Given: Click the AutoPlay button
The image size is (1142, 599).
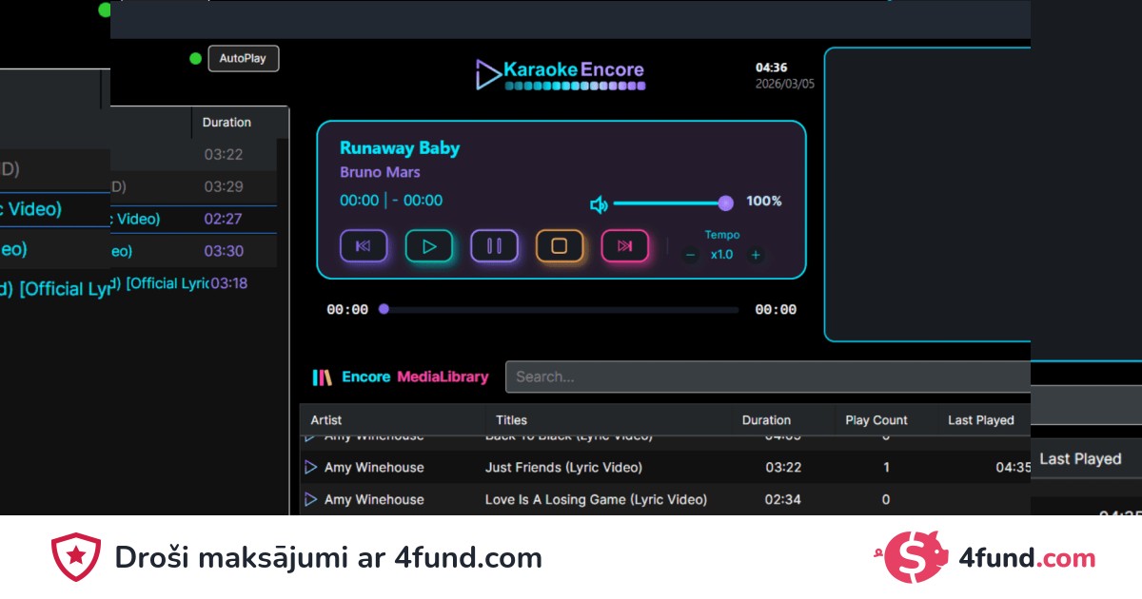Looking at the screenshot, I should pos(244,58).
